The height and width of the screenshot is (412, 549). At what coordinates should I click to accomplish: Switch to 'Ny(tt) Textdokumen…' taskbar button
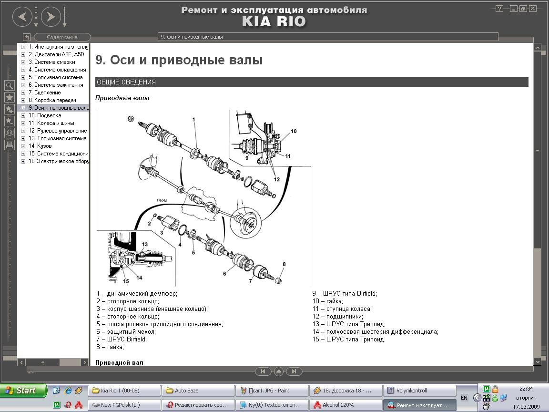(272, 405)
